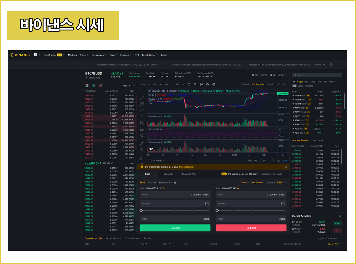This screenshot has width=356, height=264.
Task: Show buy orders only order book view
Action: (x=94, y=85)
